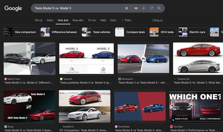Image resolution: width=223 pixels, height=132 pixels.
Task: Open the MotorTrend Model 3 vs. Model S thumbnail
Action: [30, 59]
